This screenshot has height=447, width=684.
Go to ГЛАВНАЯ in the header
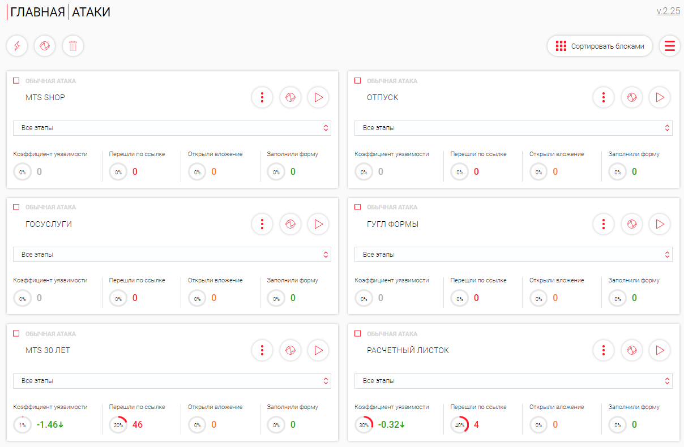click(37, 12)
